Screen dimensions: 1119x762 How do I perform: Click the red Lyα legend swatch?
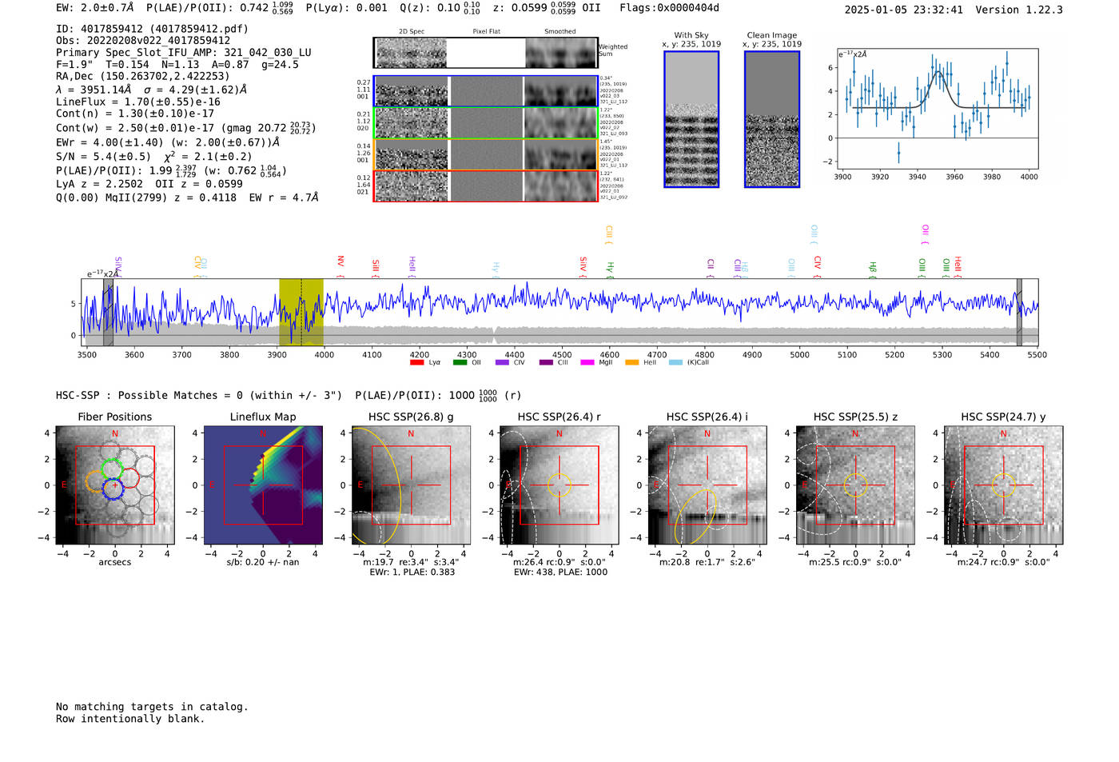click(416, 362)
